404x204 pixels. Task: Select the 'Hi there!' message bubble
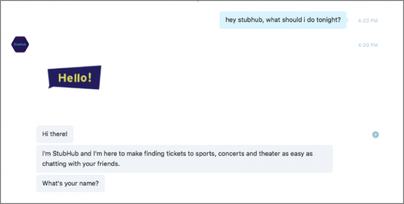[55, 134]
